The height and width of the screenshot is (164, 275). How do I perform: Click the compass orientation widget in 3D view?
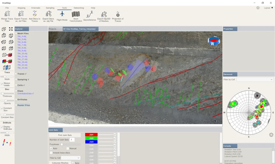214,41
